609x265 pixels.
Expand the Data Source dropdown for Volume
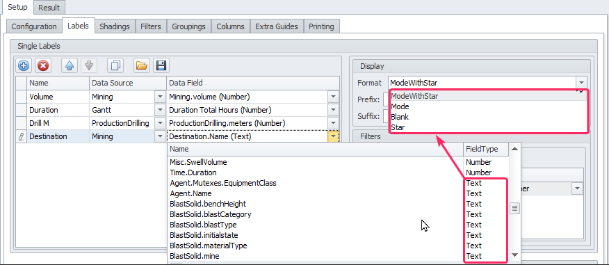click(x=160, y=97)
